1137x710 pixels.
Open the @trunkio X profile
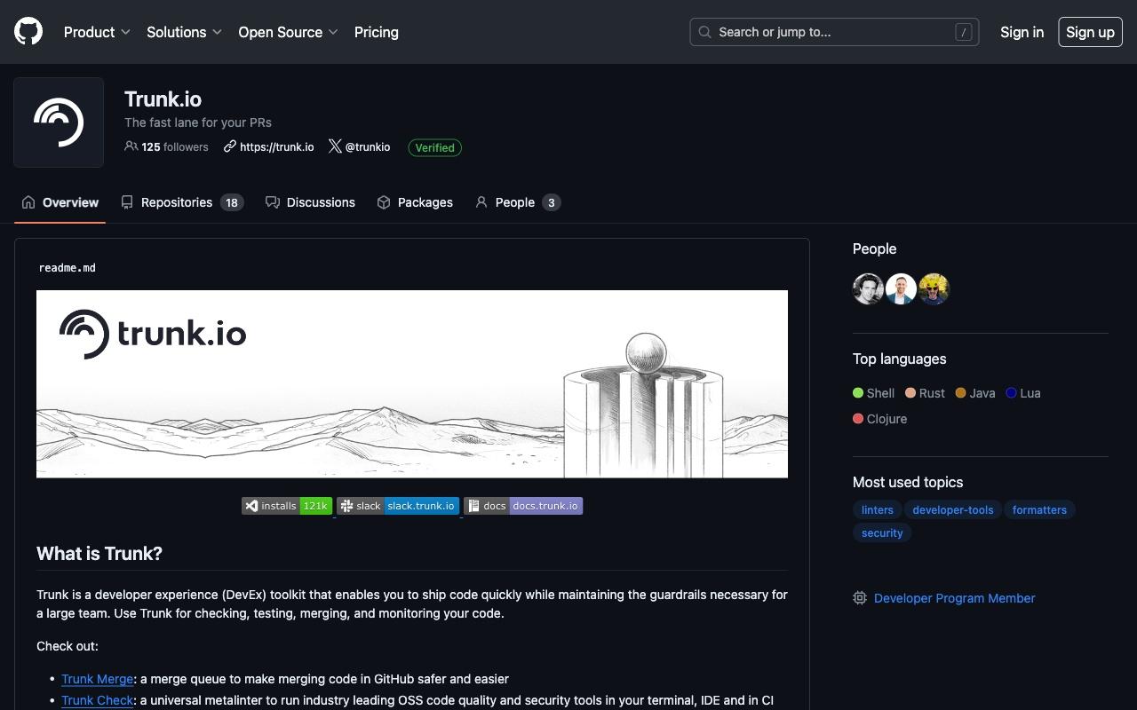[x=368, y=147]
